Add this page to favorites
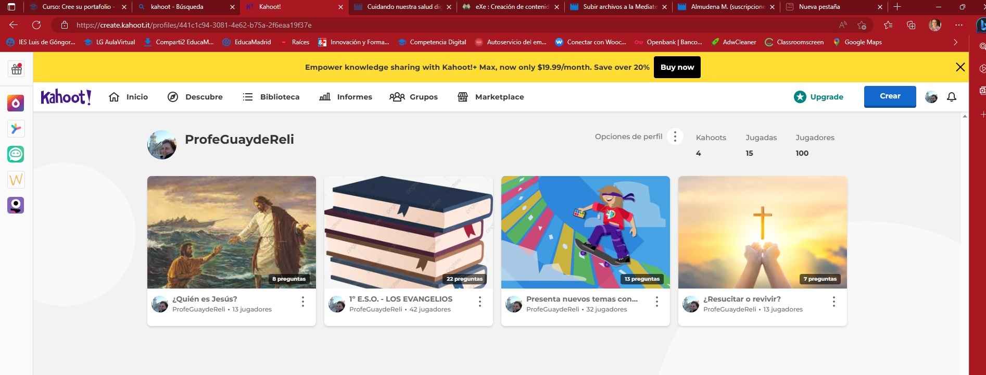Viewport: 986px width, 375px height. coord(862,25)
